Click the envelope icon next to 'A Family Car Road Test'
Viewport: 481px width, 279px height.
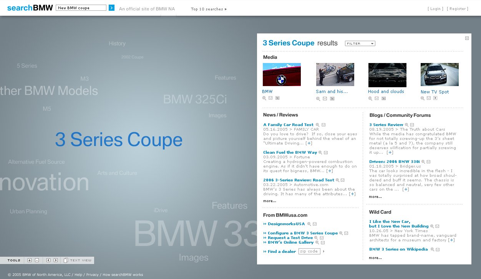[x=323, y=125]
